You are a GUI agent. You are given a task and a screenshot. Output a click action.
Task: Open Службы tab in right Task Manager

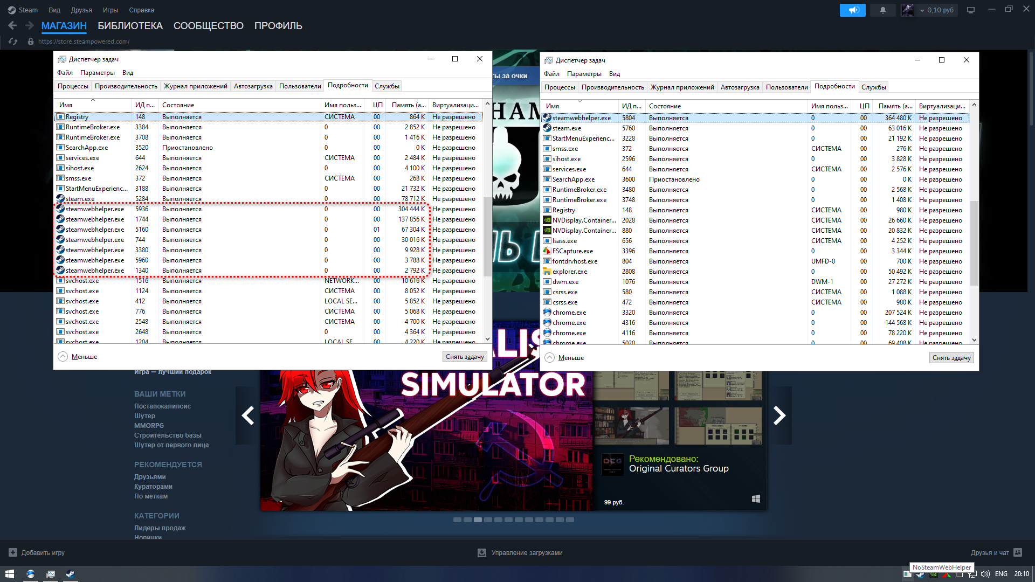[873, 87]
